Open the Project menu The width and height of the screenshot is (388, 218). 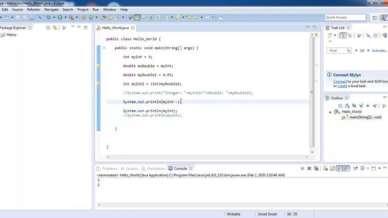point(82,10)
